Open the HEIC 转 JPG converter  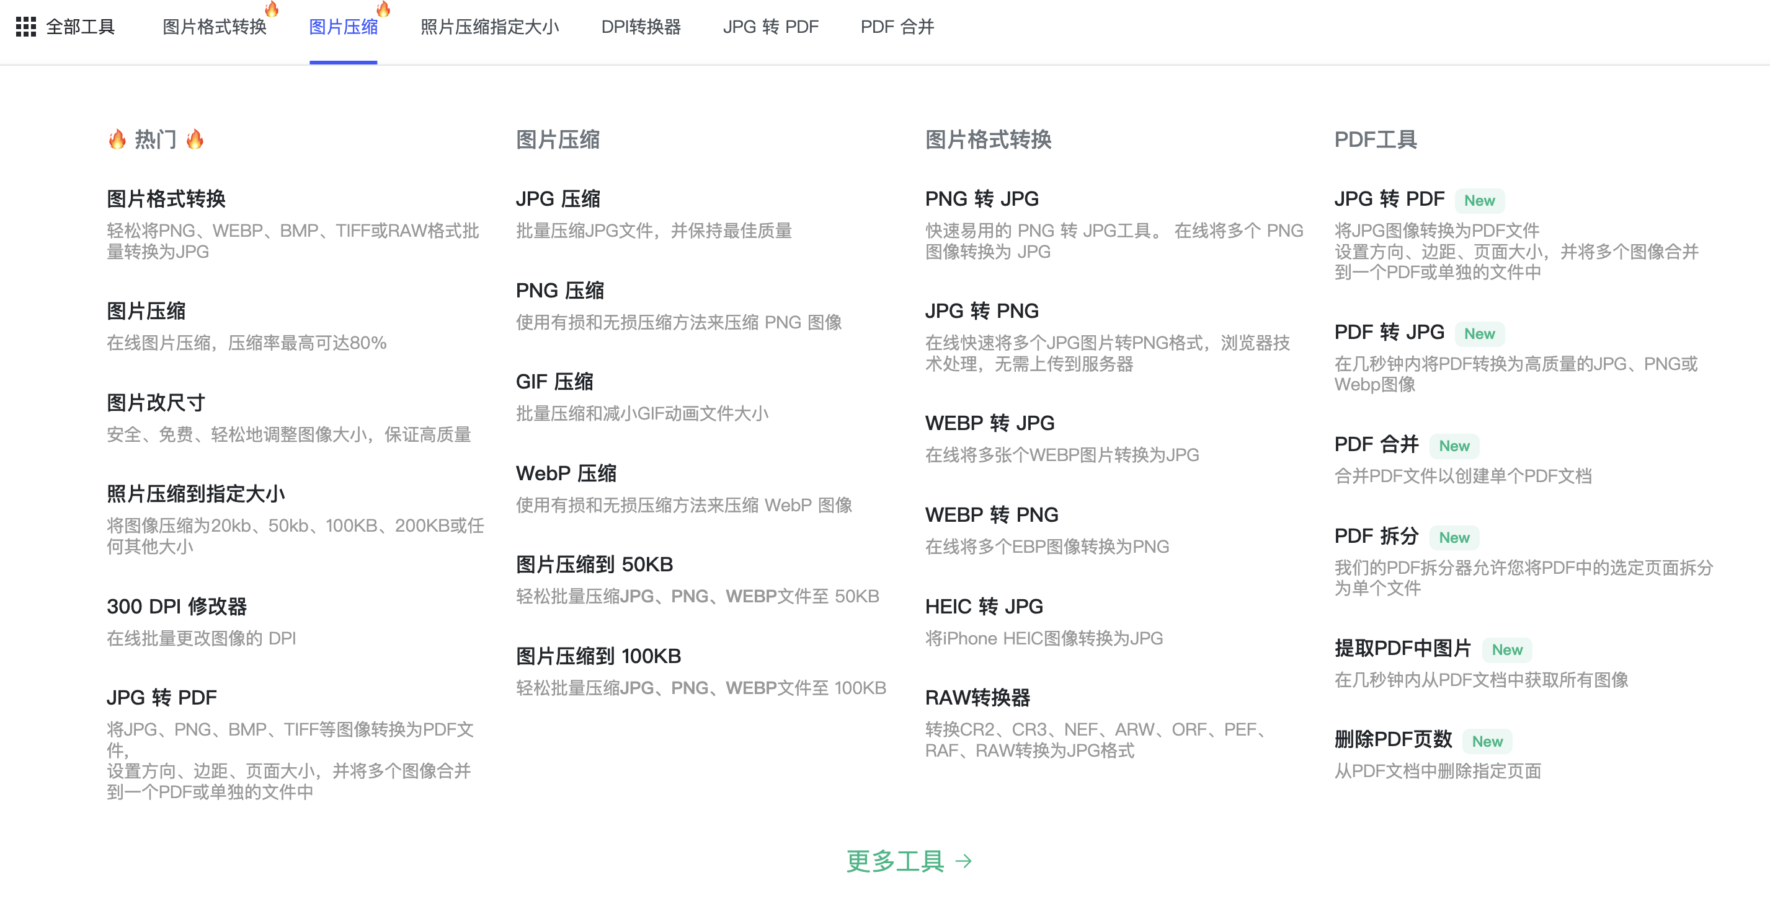(984, 607)
